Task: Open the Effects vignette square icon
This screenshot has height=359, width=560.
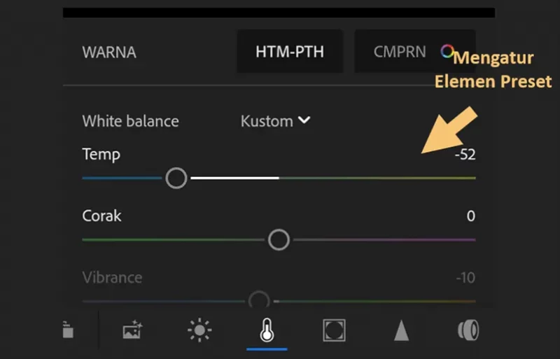Action: [x=334, y=330]
